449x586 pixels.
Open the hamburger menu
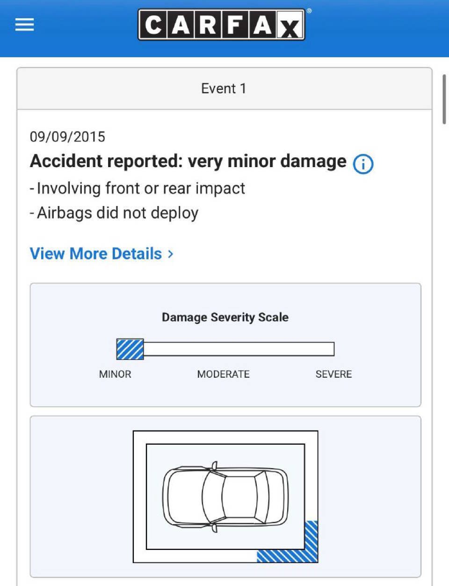pos(24,24)
